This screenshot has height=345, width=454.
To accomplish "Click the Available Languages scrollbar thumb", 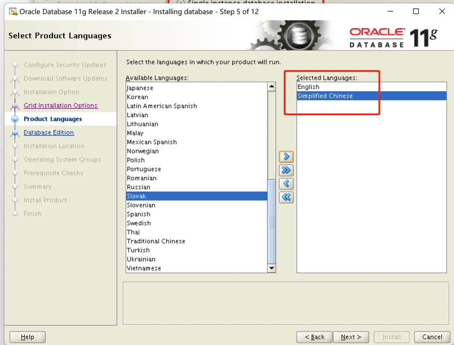I will pyautogui.click(x=271, y=221).
